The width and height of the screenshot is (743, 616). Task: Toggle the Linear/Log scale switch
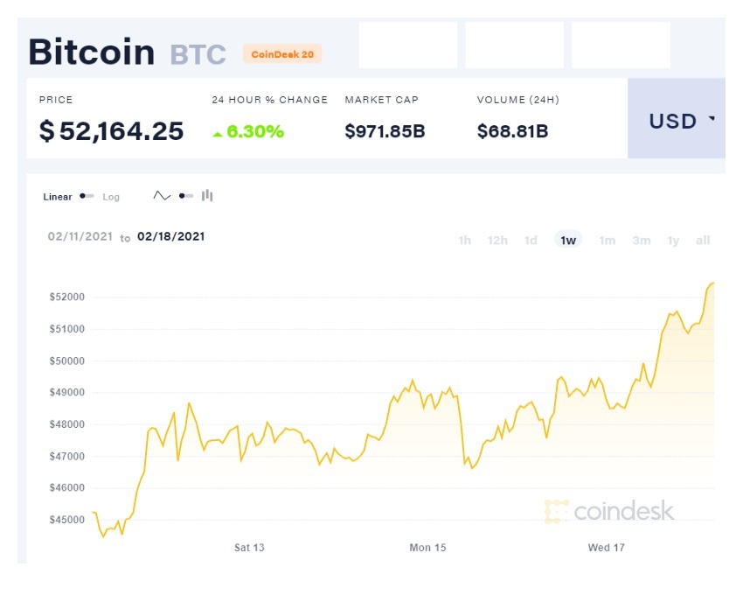click(87, 196)
